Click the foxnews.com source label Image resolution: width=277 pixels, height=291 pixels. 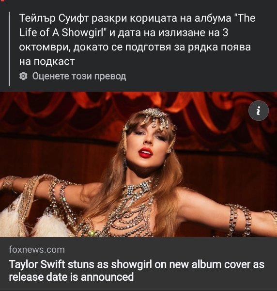(x=37, y=250)
